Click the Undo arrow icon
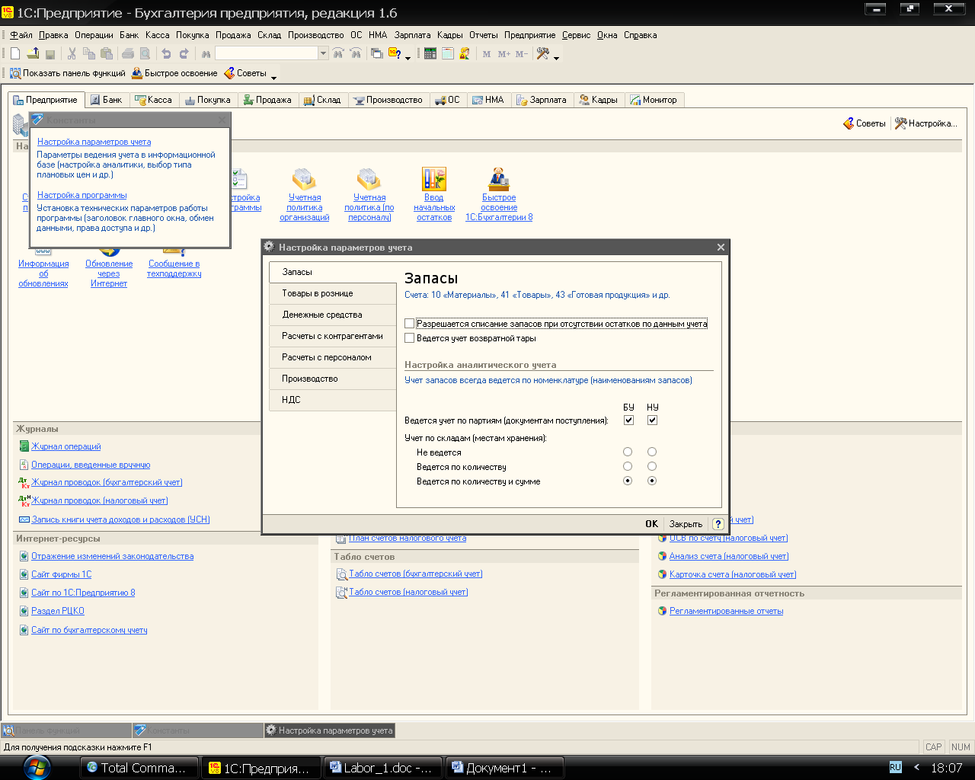975x780 pixels. pos(166,53)
